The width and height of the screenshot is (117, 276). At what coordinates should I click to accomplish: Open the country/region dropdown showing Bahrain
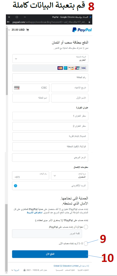click(x=50, y=59)
